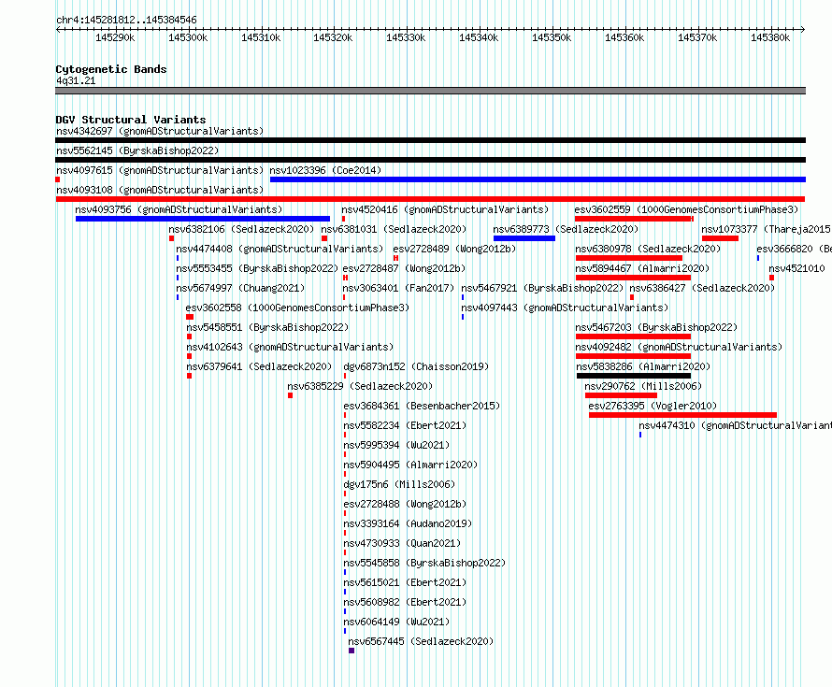832x687 pixels.
Task: Click nsv5467203 ByrskaBishop2022 label
Action: click(x=656, y=327)
